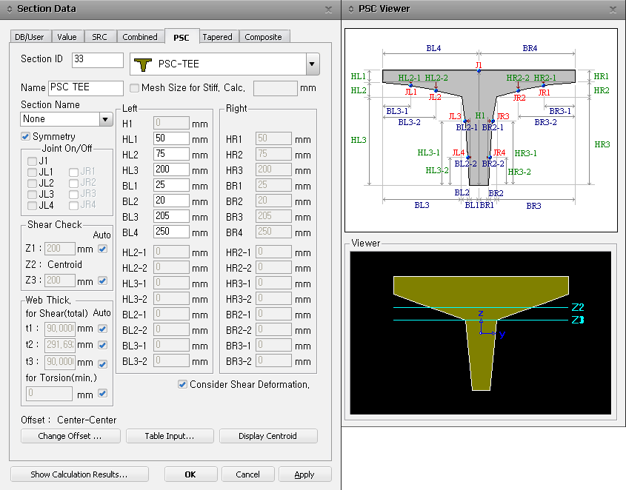Switch to the Tapered tab
Screen dimensions: 626x490
point(218,37)
